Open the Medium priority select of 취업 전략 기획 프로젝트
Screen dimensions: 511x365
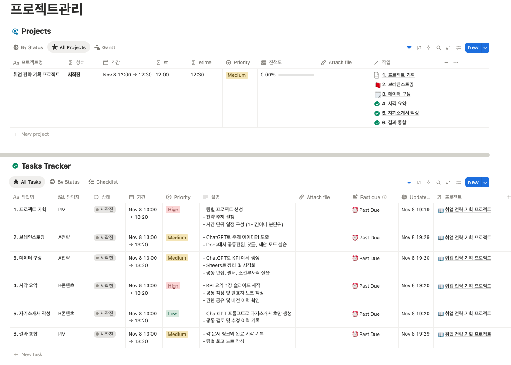[237, 75]
